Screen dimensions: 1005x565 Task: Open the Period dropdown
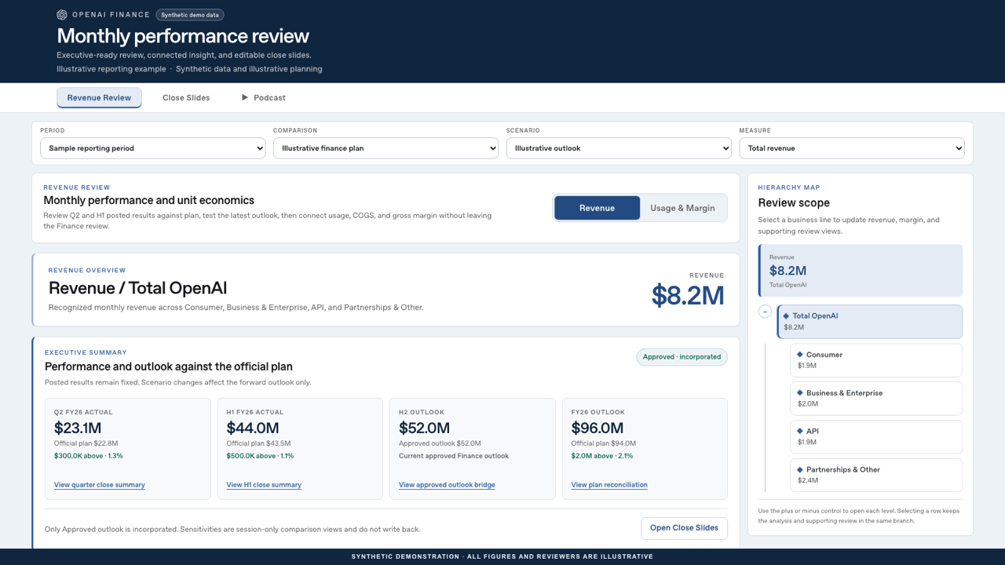coord(153,148)
